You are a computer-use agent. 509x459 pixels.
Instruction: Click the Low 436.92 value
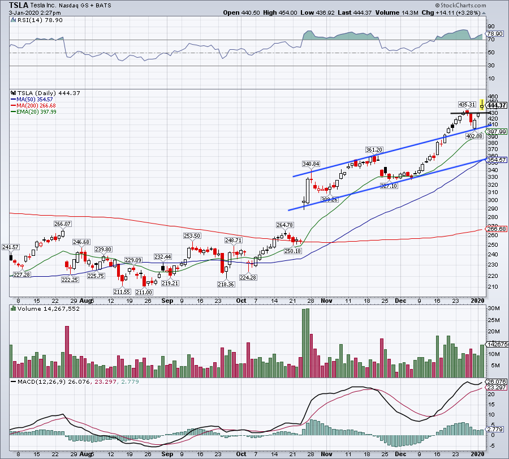(317, 12)
